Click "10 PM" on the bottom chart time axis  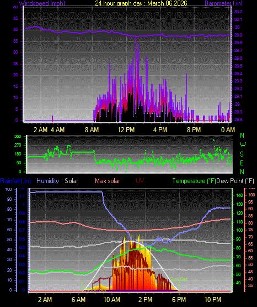tap(213, 300)
